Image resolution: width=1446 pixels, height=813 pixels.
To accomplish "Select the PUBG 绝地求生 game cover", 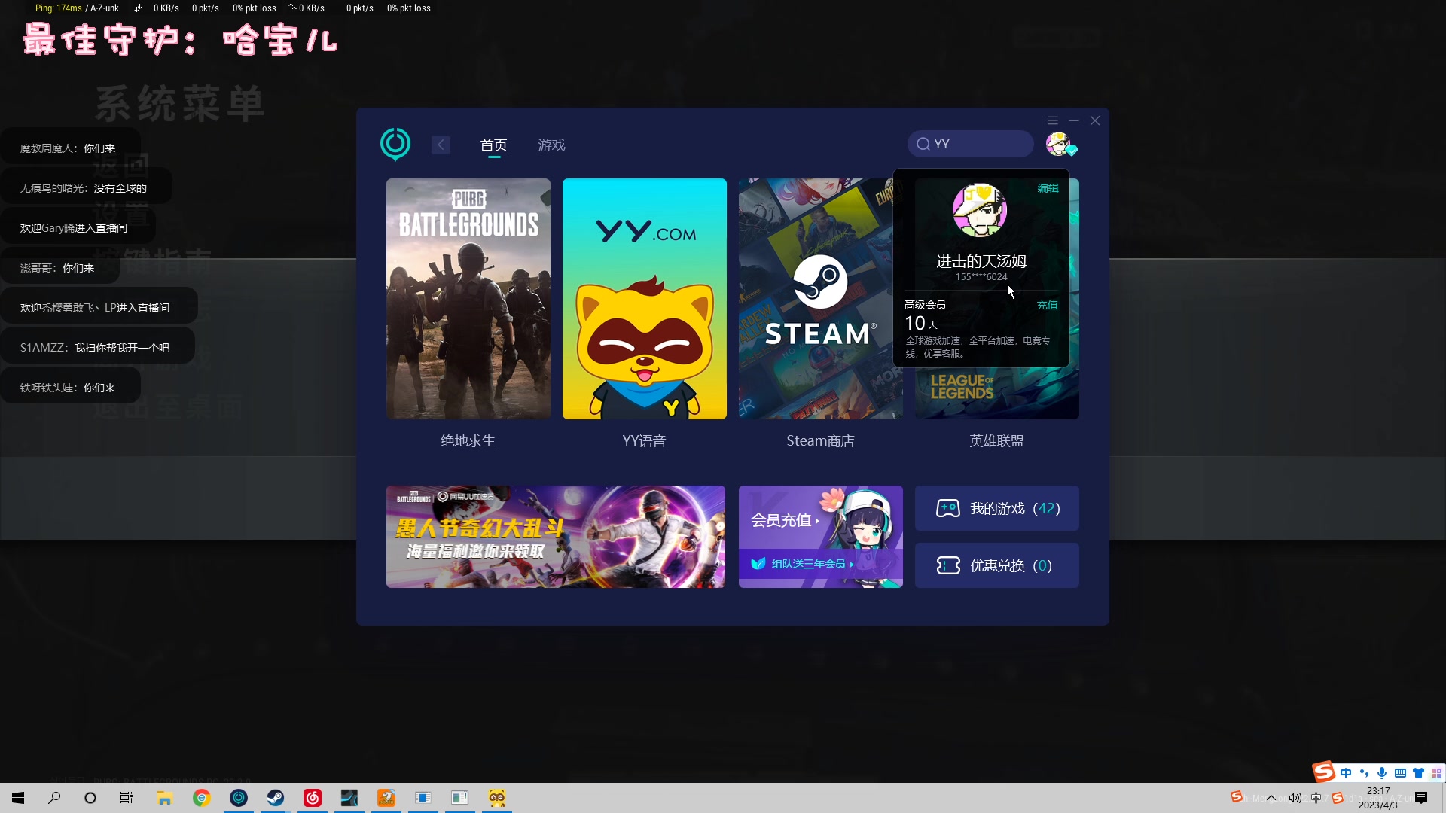I will (468, 299).
